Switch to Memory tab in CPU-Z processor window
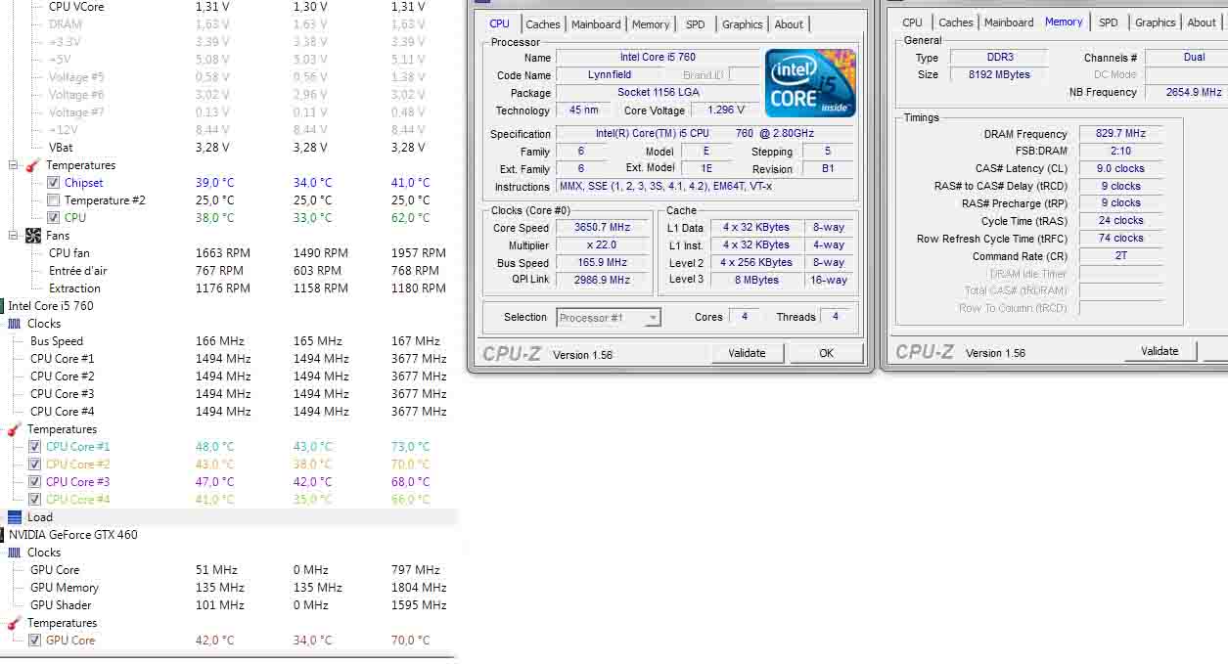Screen dimensions: 1228x664 651,24
